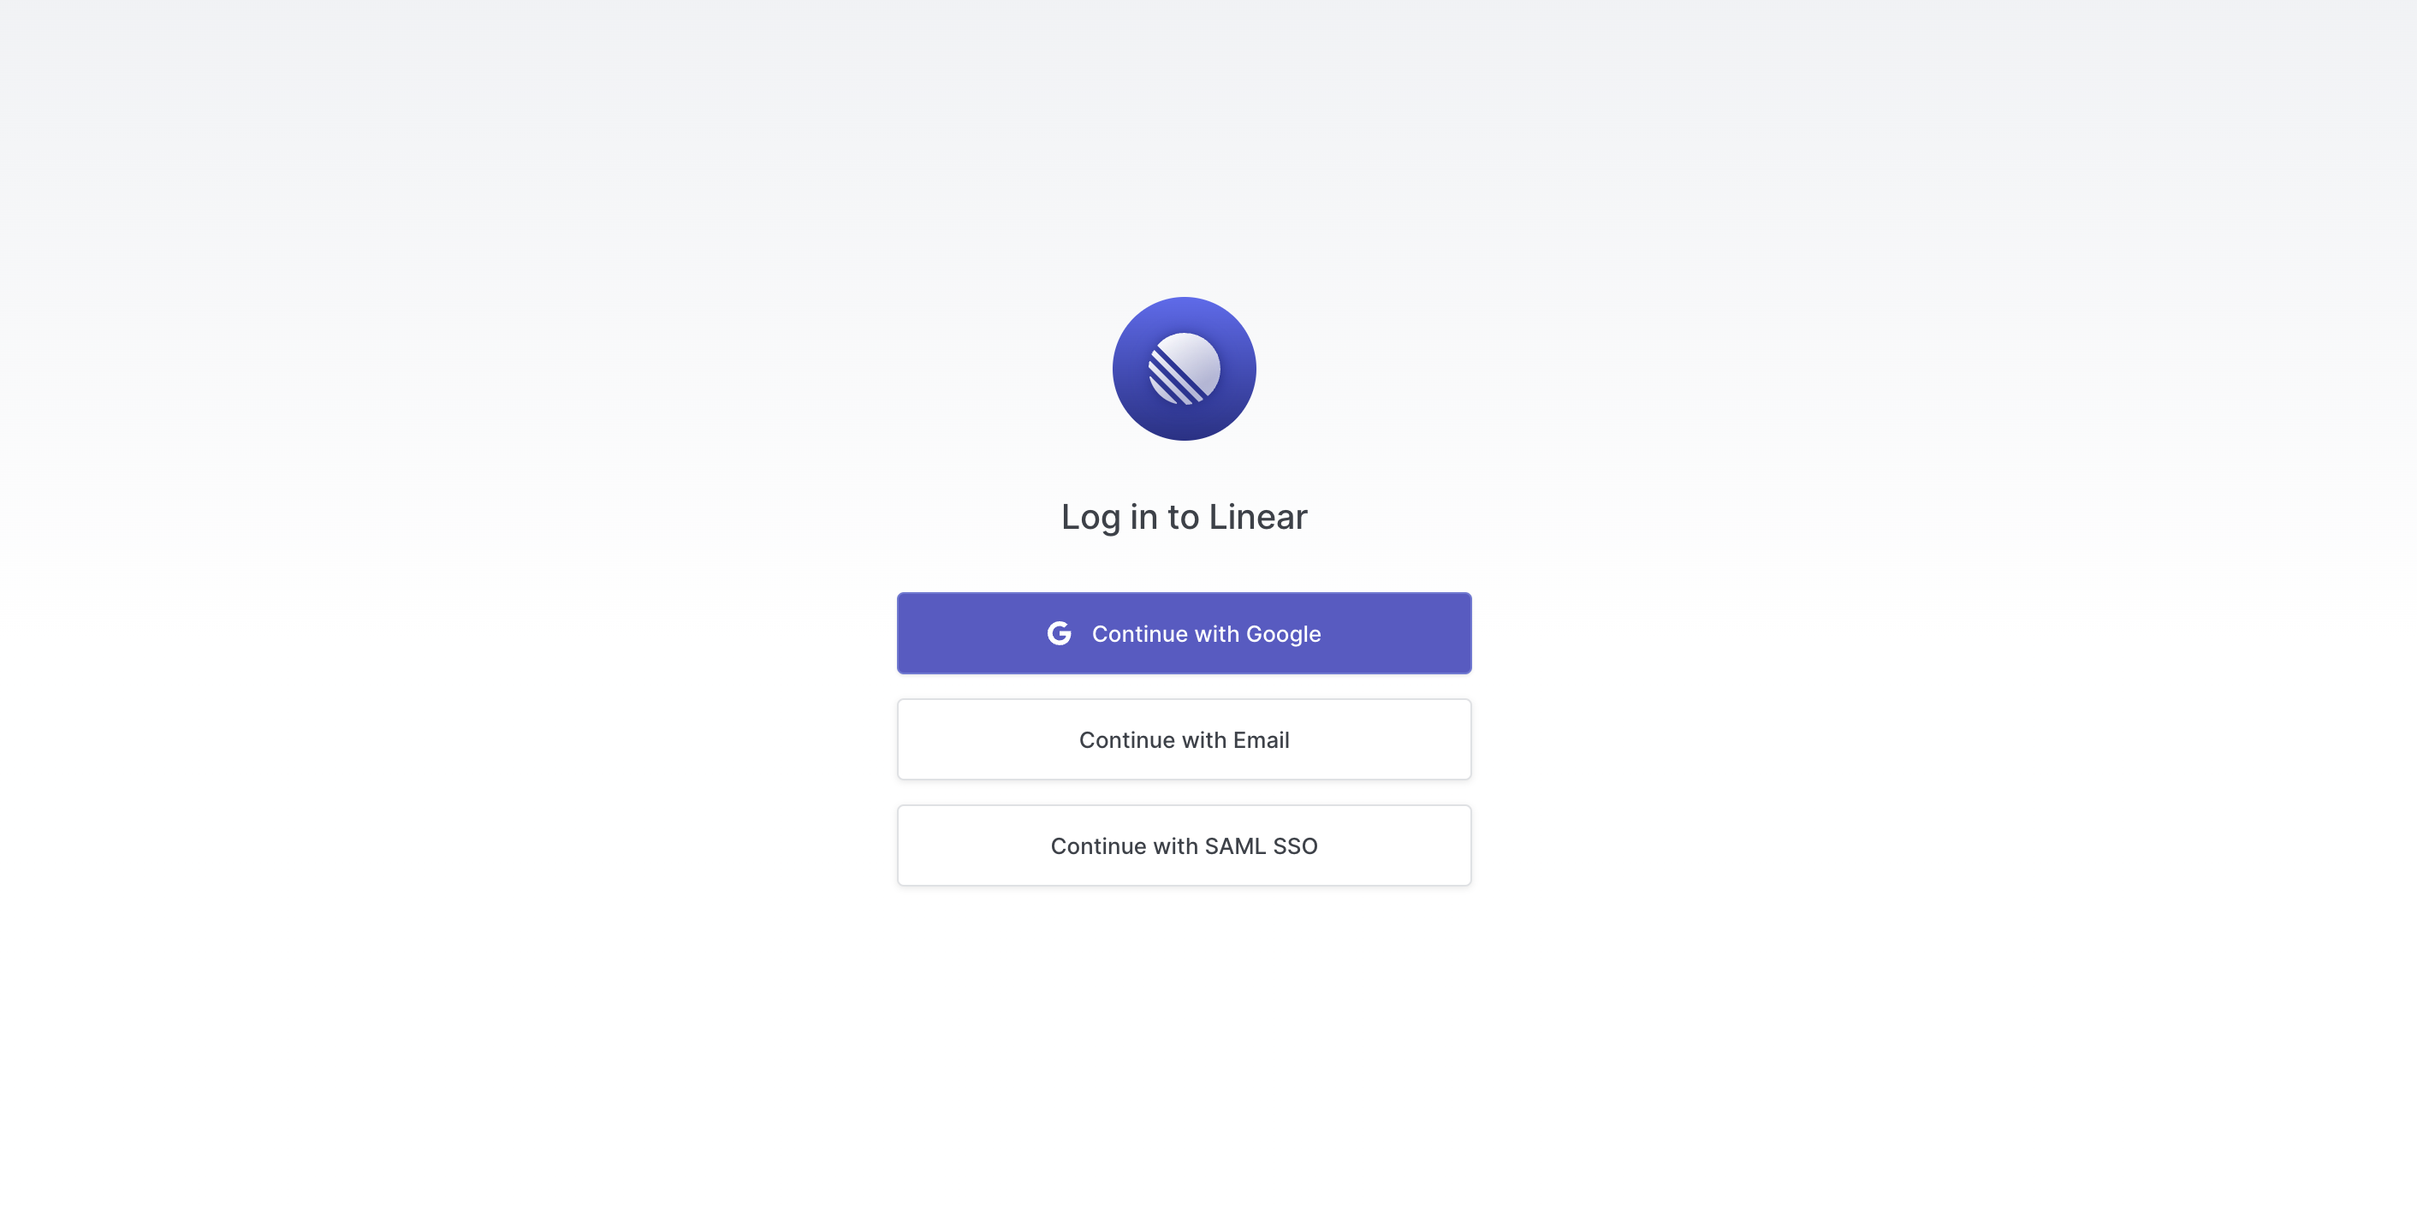This screenshot has width=2417, height=1210.
Task: Click the white G glyph beside Continue with Google
Action: 1060,633
